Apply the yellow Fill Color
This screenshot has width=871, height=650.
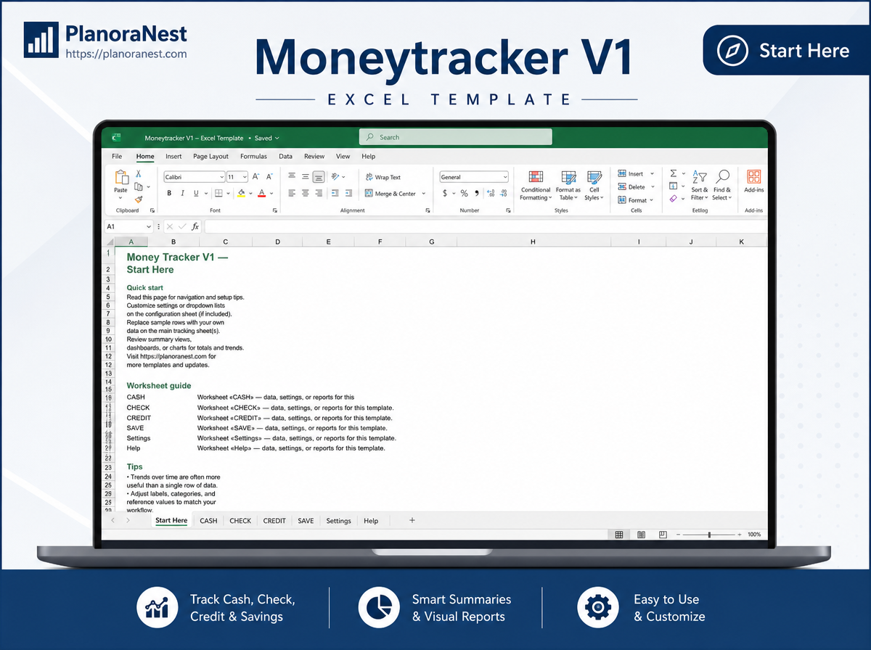pyautogui.click(x=242, y=194)
